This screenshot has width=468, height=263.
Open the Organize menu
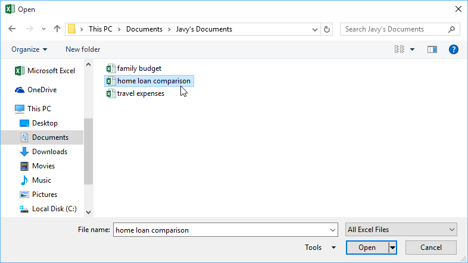coord(29,49)
